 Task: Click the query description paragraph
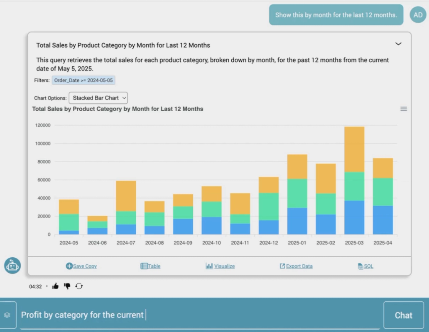(x=213, y=64)
